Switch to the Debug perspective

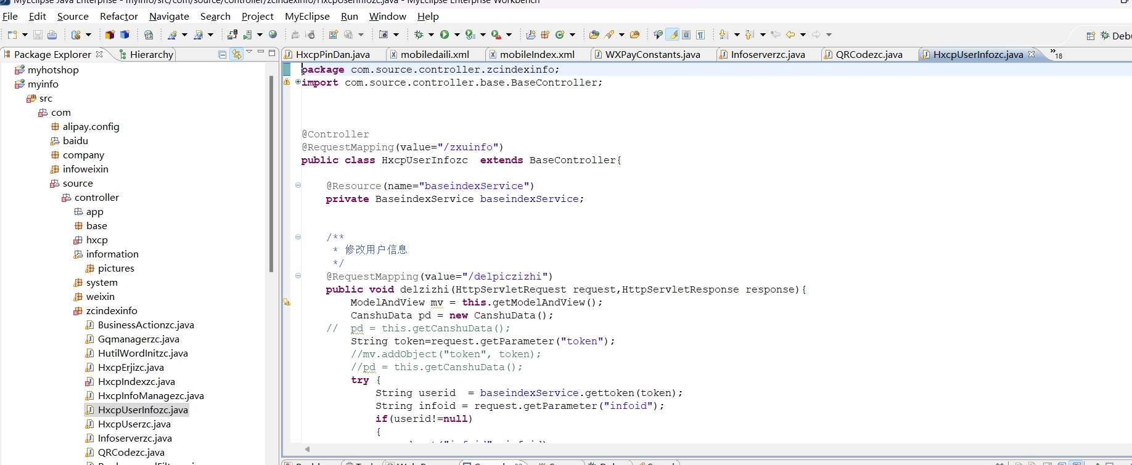click(1117, 36)
